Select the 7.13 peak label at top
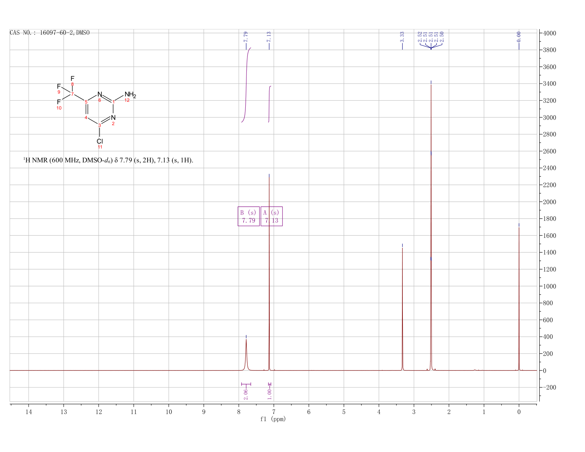Viewport: 585px width, 452px height. (269, 37)
